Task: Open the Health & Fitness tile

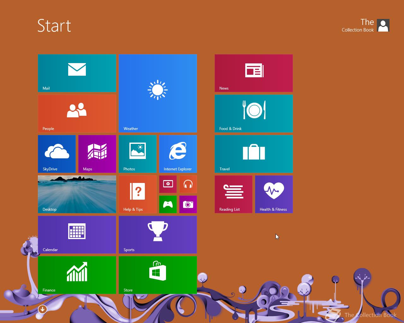Action: pos(274,194)
